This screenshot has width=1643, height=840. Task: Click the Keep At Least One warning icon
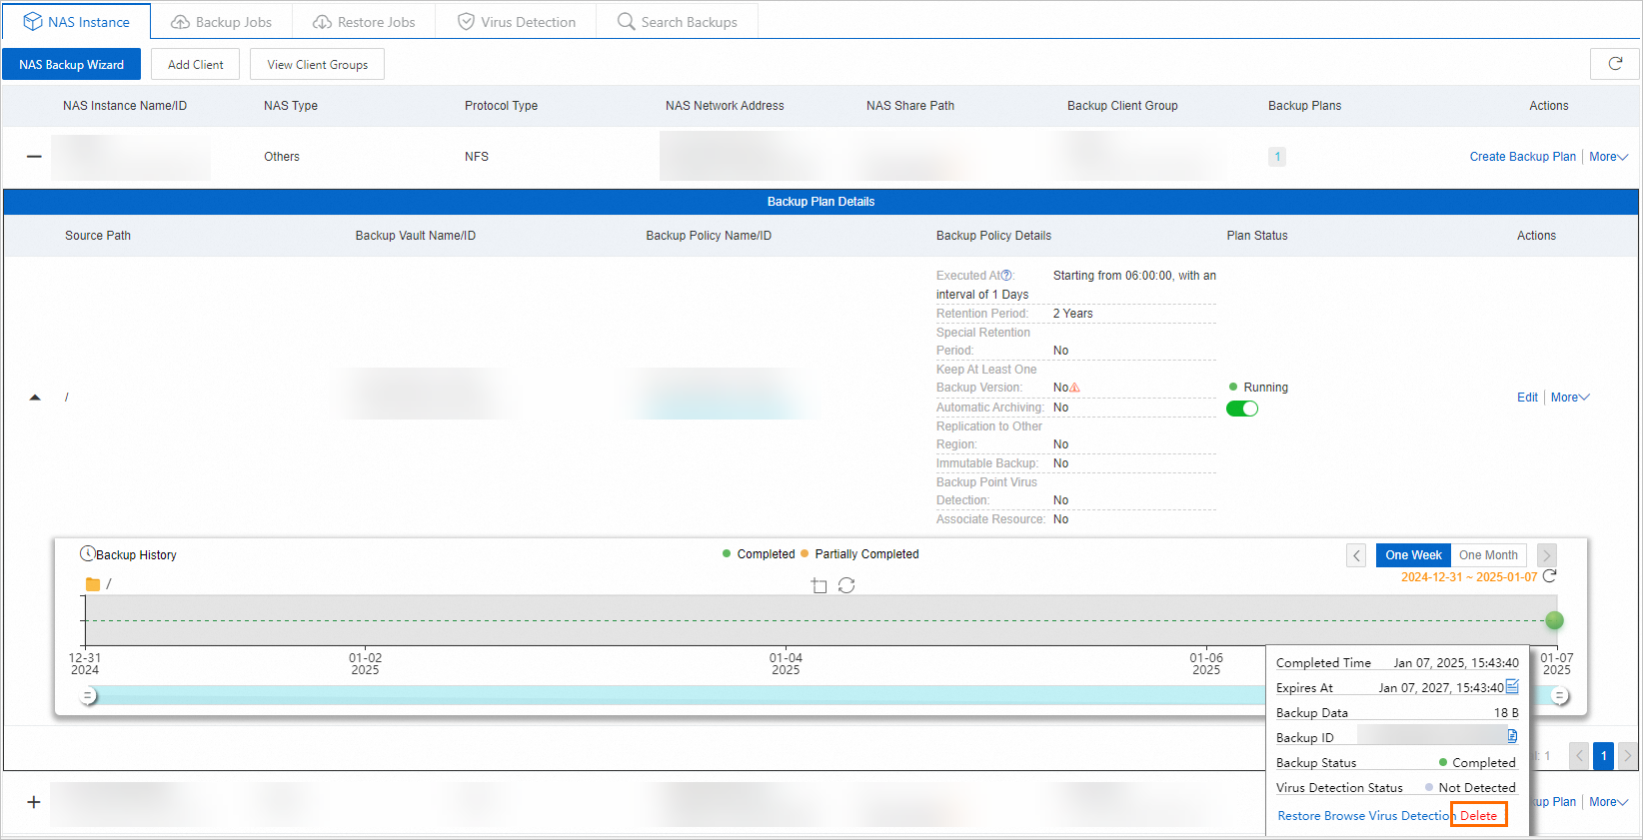point(1074,388)
